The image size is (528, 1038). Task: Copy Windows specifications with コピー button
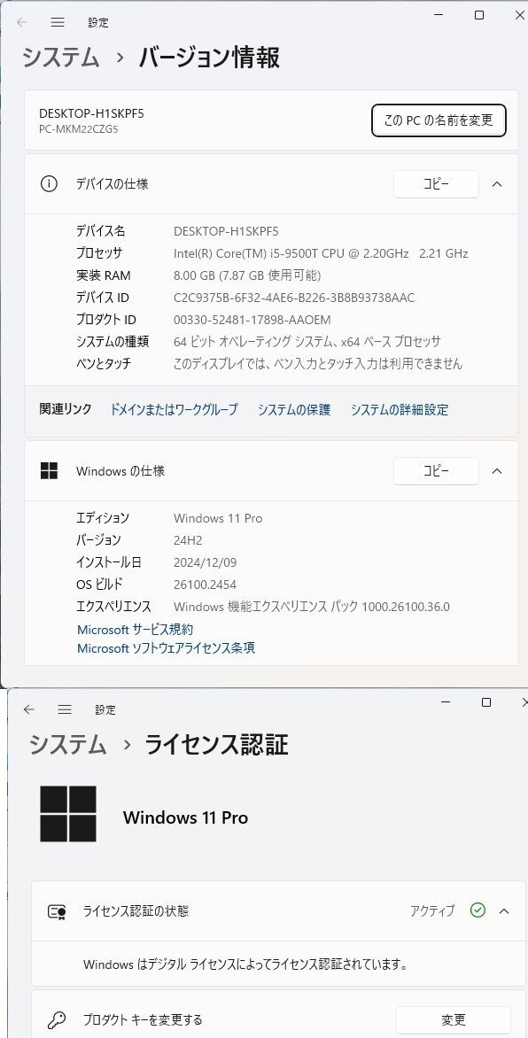436,470
